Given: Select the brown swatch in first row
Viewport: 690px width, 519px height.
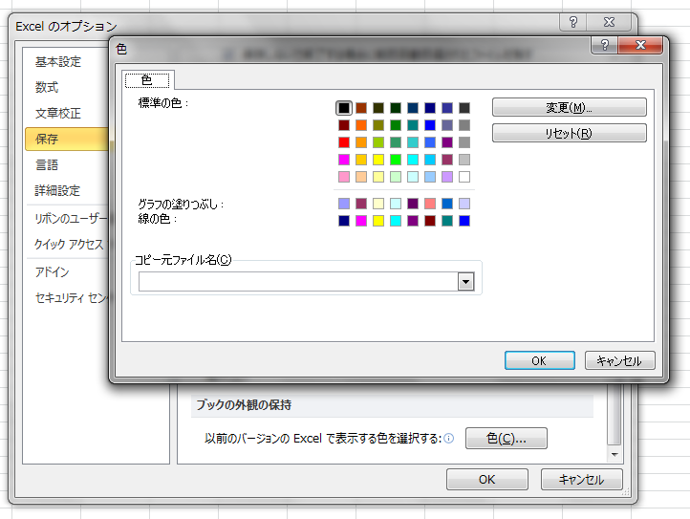Looking at the screenshot, I should pos(361,108).
